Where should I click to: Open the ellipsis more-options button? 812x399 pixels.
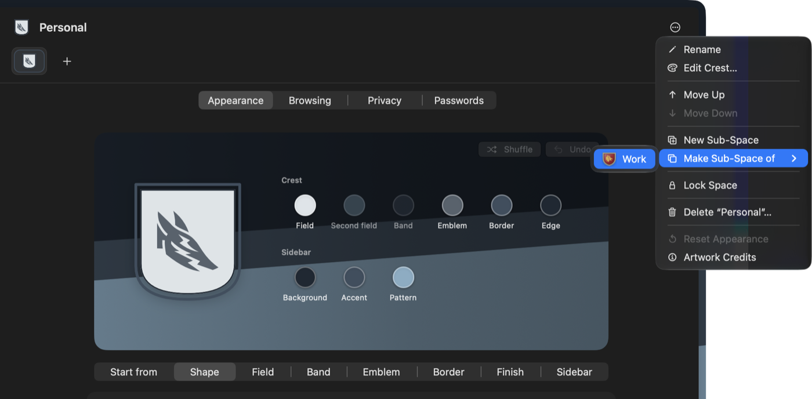click(675, 27)
